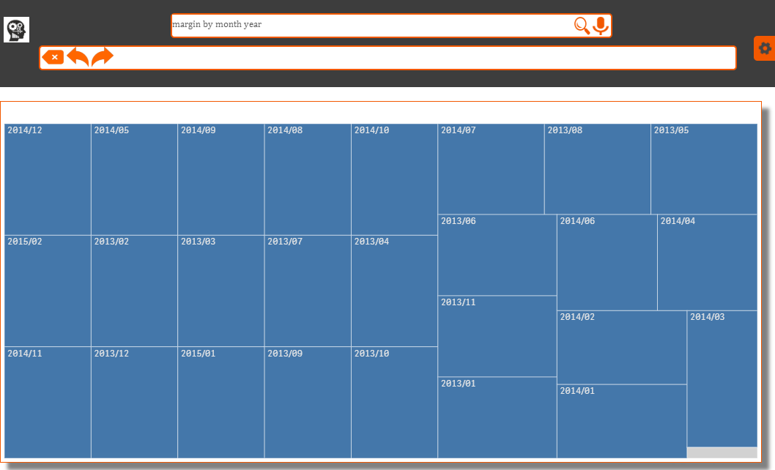Select the 2013/09 treemap tile
Viewport: 775px width, 470px height.
pos(308,403)
